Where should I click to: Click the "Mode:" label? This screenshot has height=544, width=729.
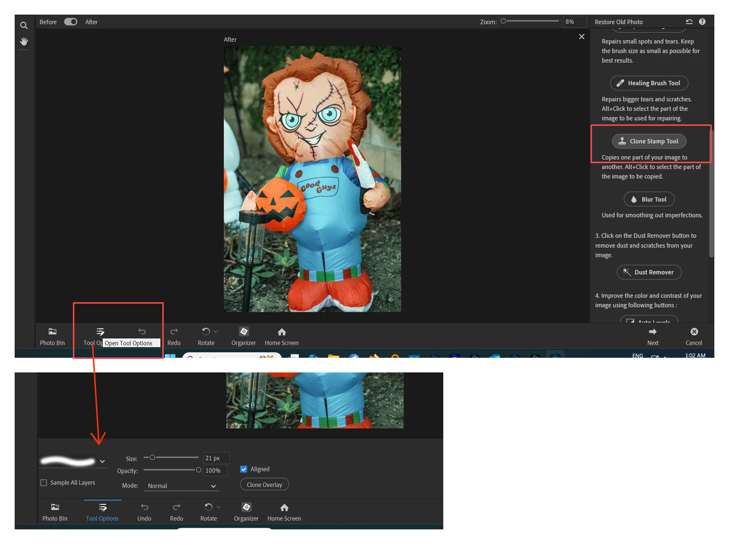tap(130, 485)
